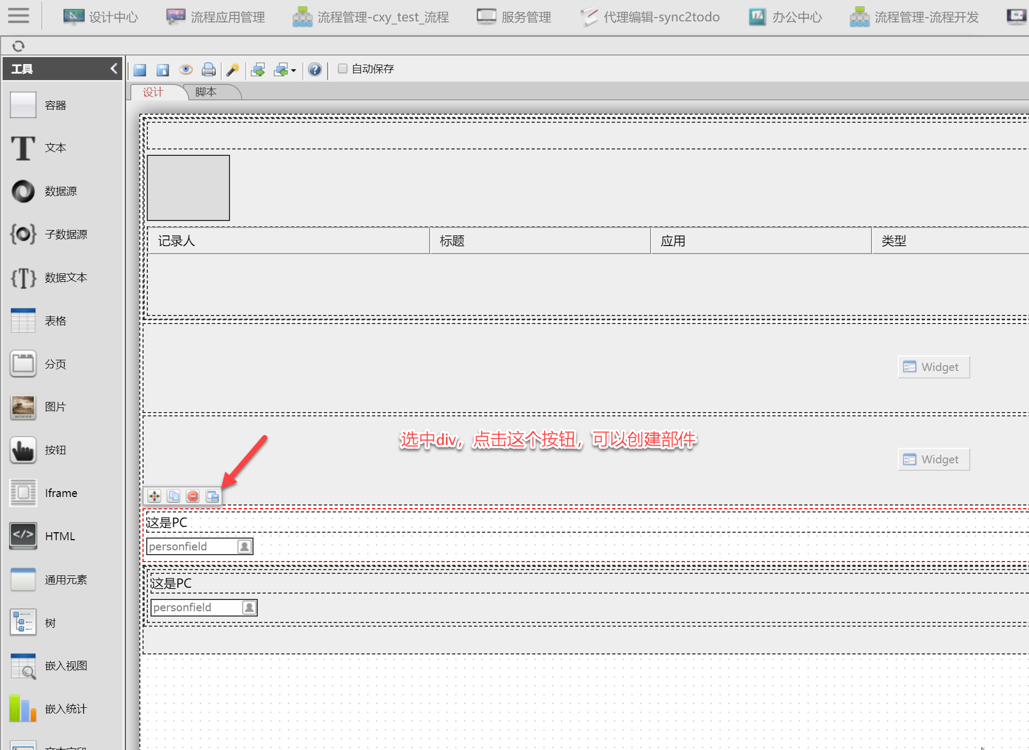Select the 子数据源 sub-datasource tool
This screenshot has height=750, width=1029.
49,234
